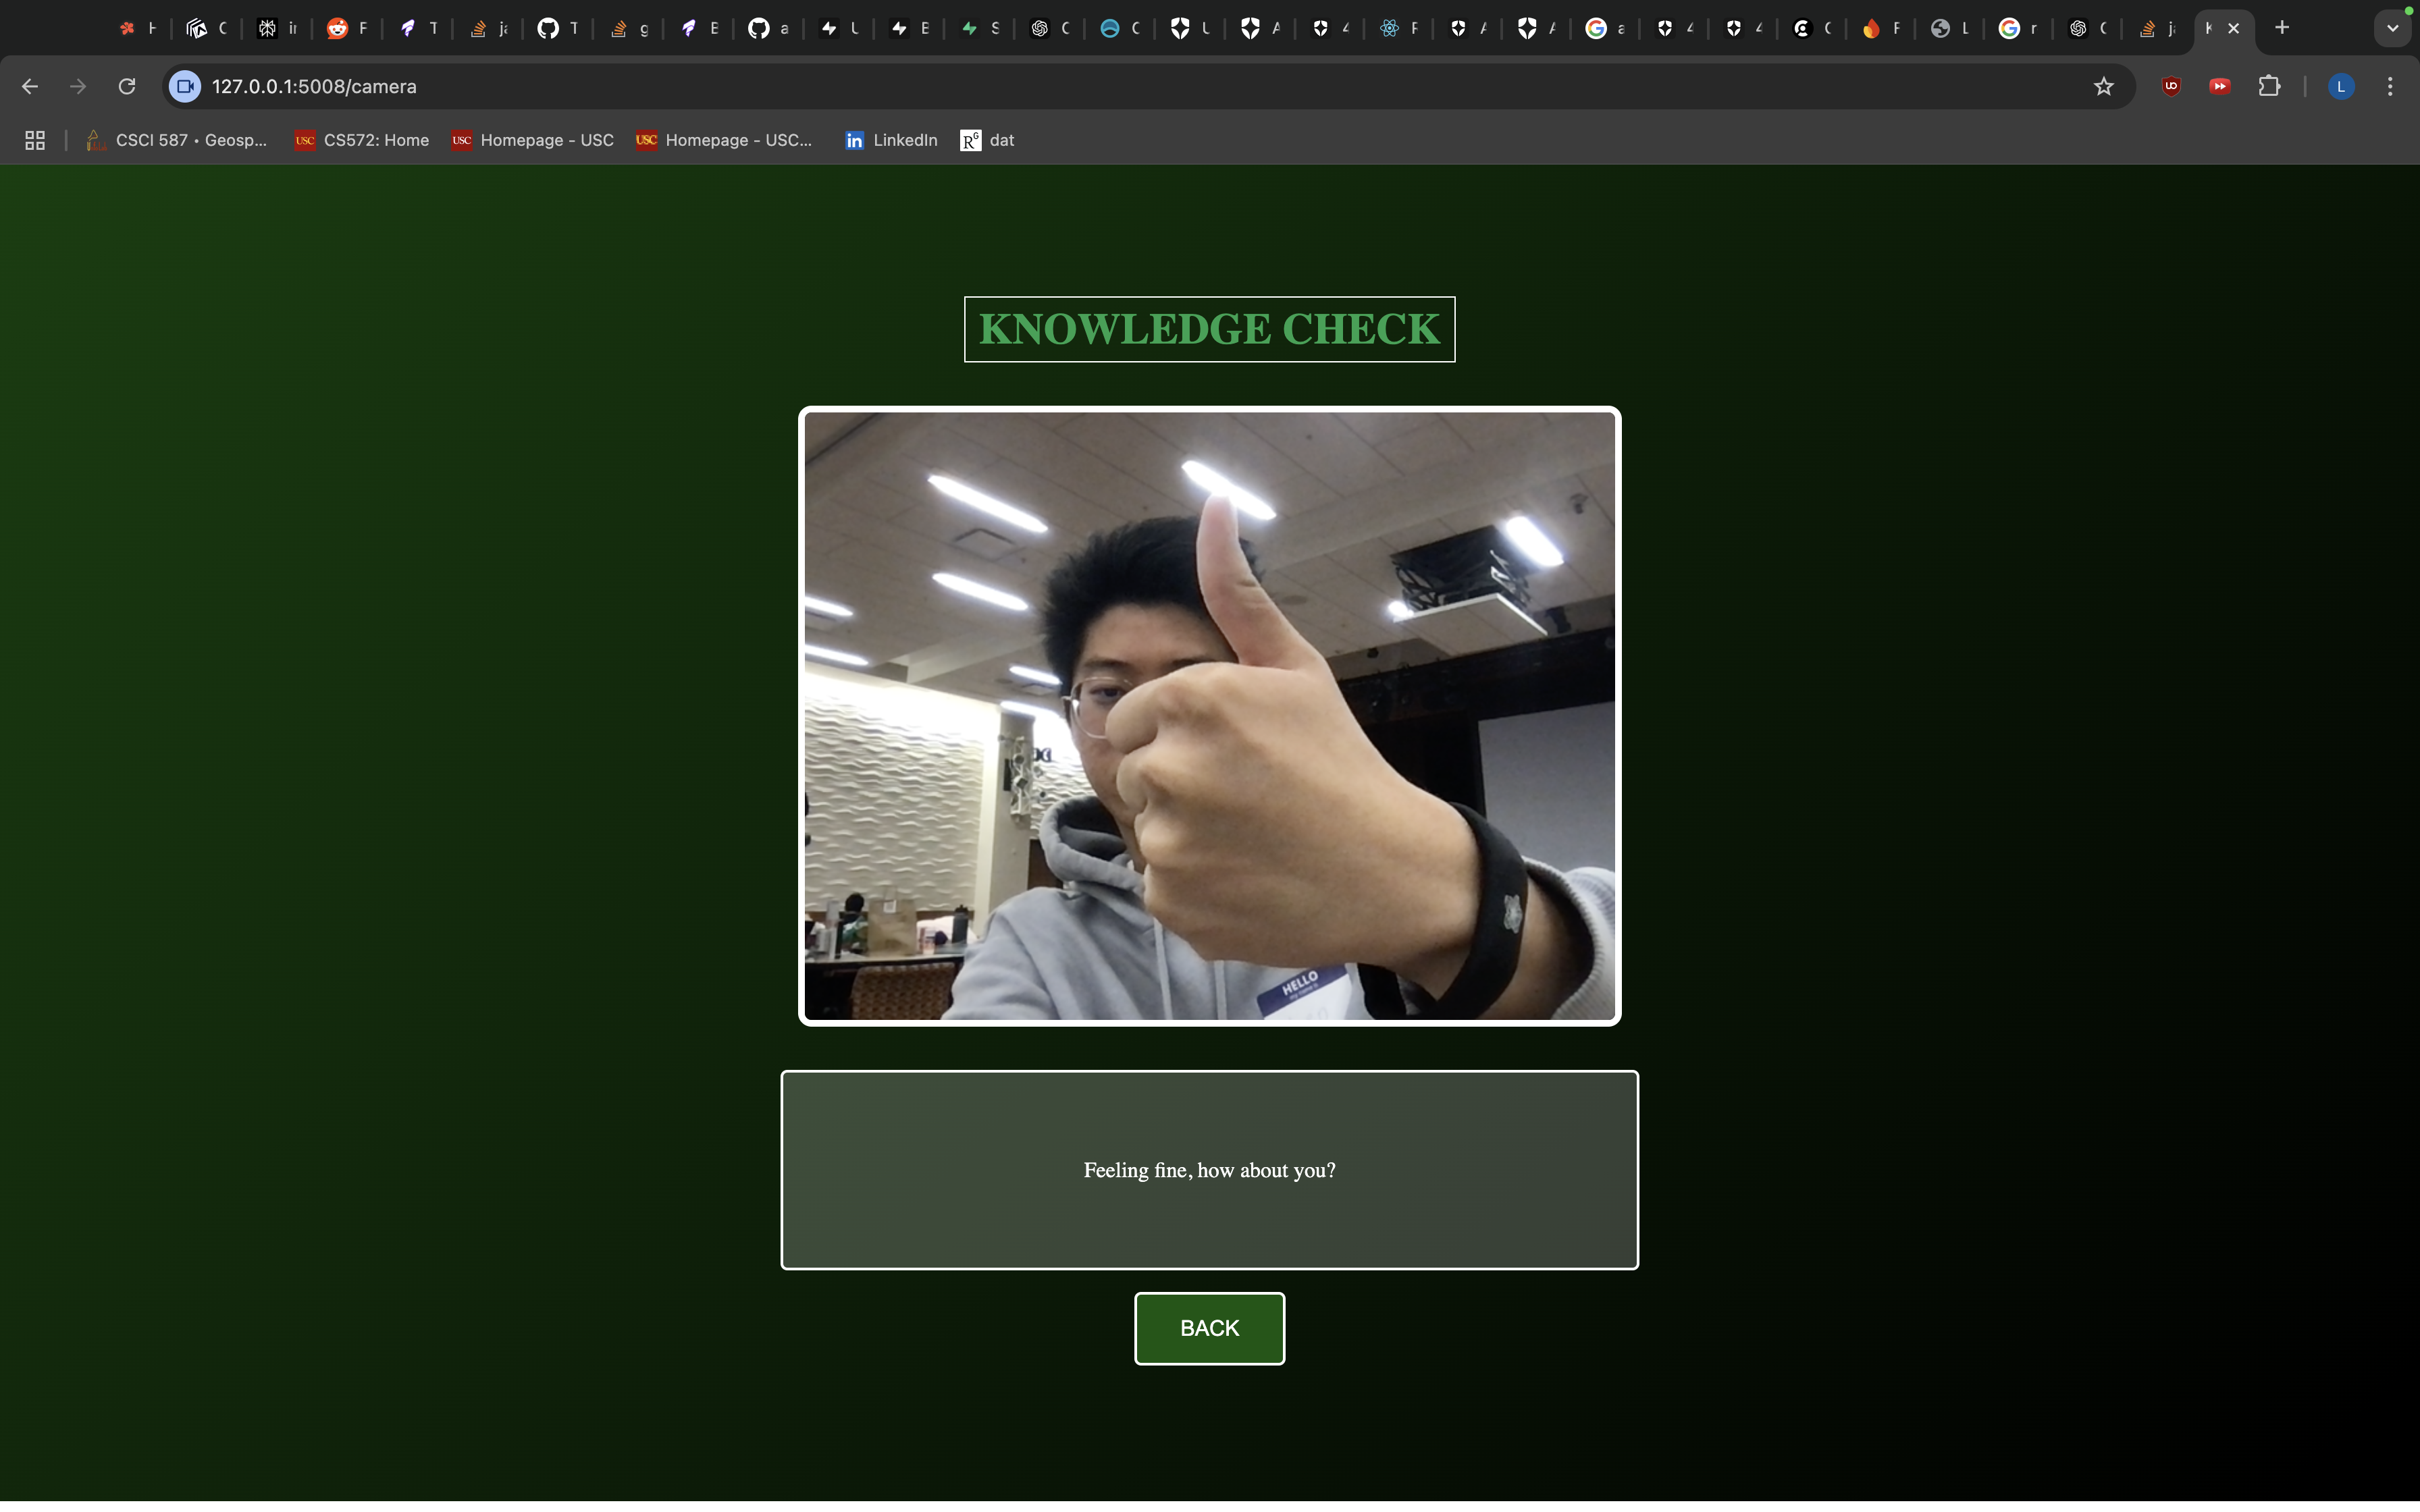Open the LinkedIn bookmark
The image size is (2420, 1512).
pyautogui.click(x=891, y=141)
